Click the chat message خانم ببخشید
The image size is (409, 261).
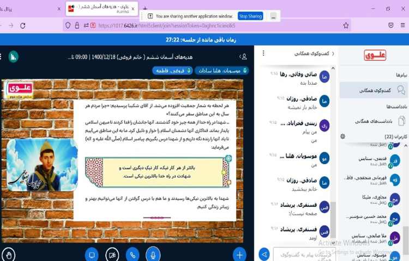[x=304, y=189]
